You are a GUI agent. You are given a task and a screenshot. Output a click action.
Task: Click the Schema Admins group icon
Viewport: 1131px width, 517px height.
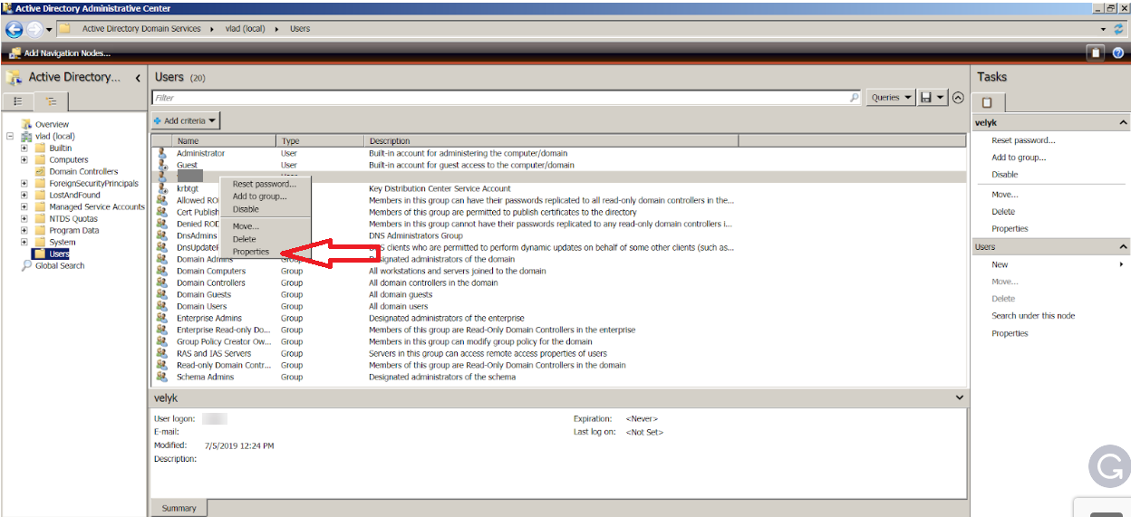162,377
